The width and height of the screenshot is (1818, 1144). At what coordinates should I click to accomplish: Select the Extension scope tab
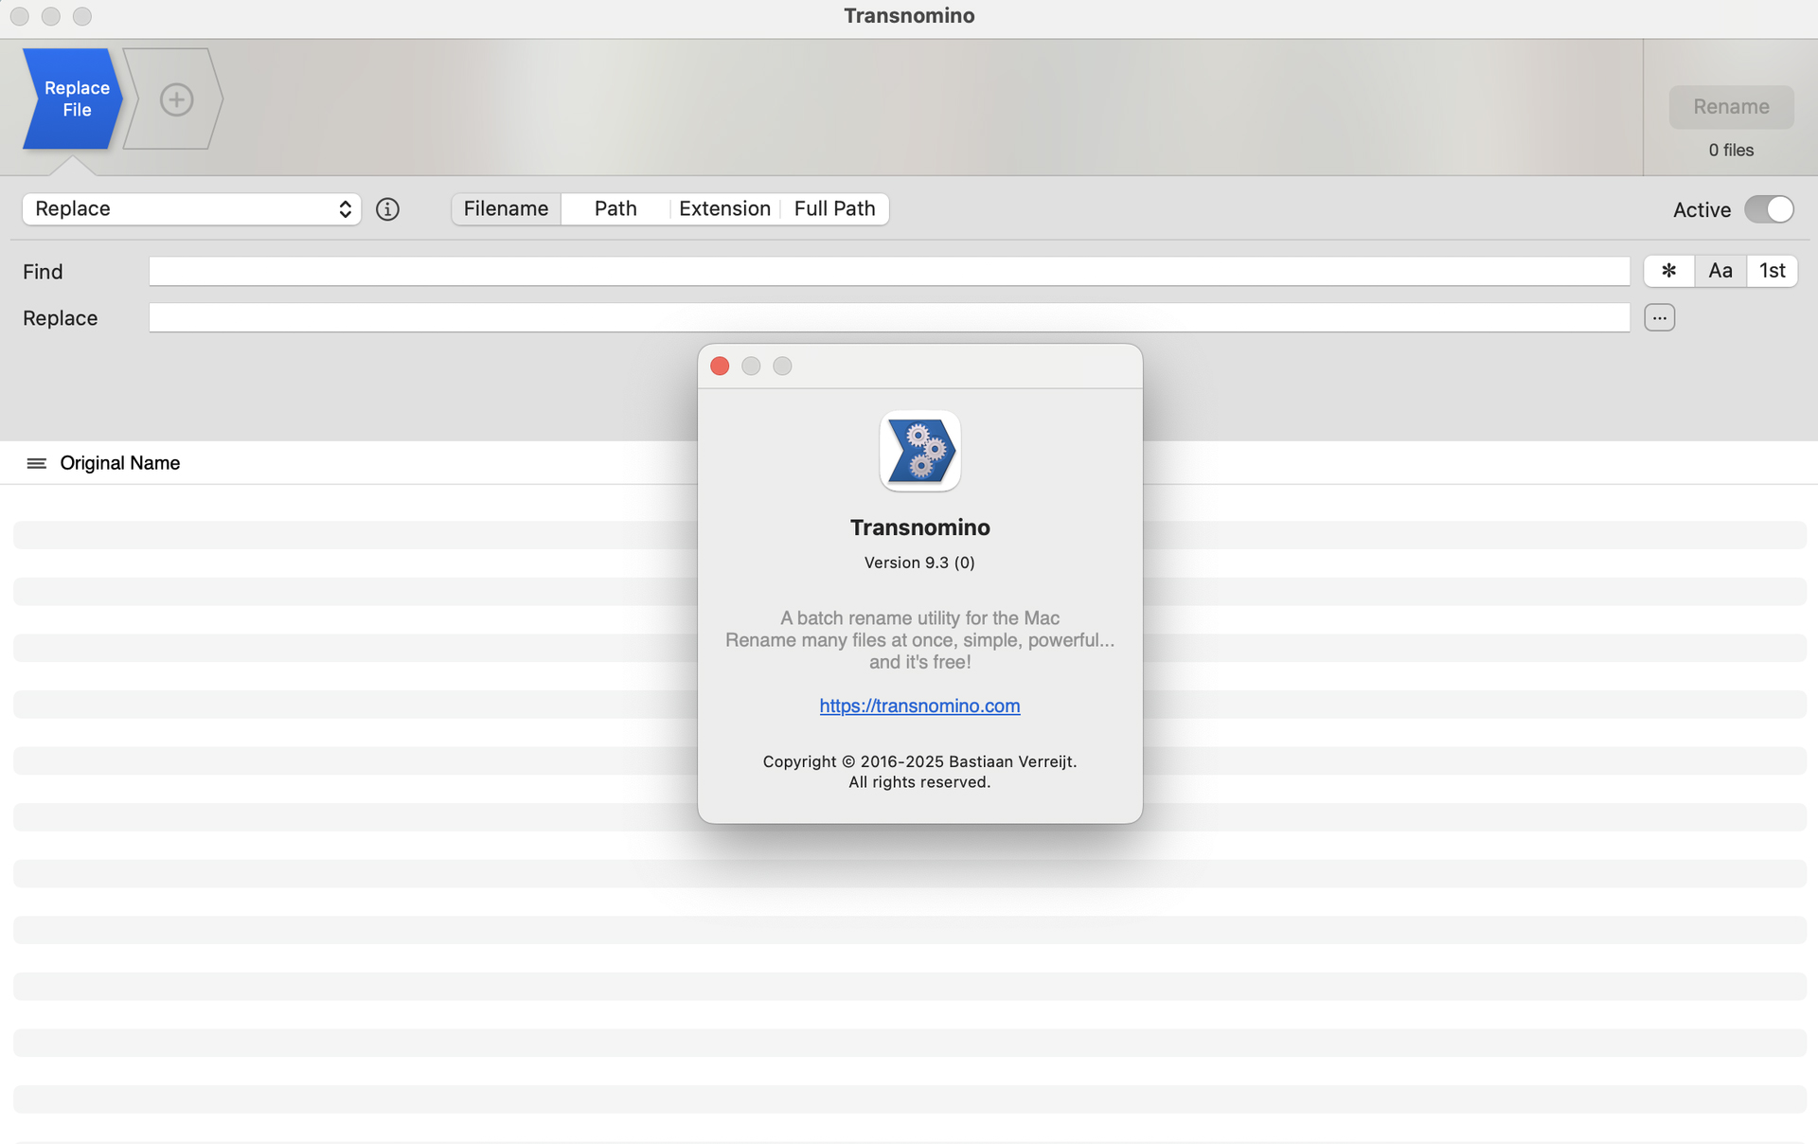point(724,209)
